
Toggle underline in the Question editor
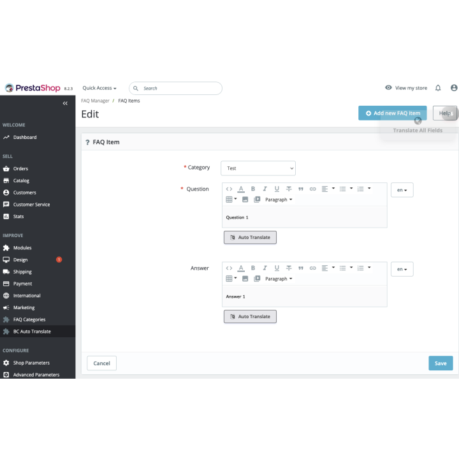click(x=277, y=189)
